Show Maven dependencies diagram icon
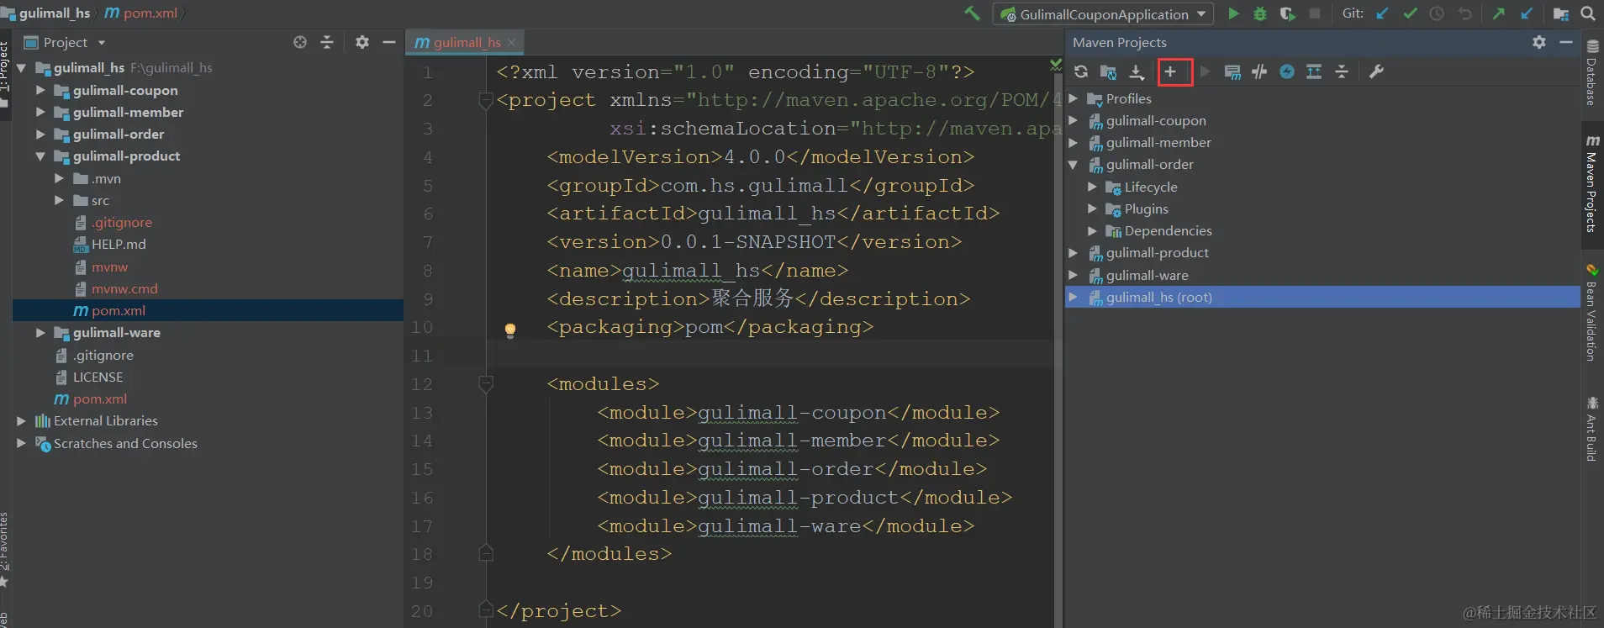This screenshot has width=1604, height=628. click(1314, 71)
